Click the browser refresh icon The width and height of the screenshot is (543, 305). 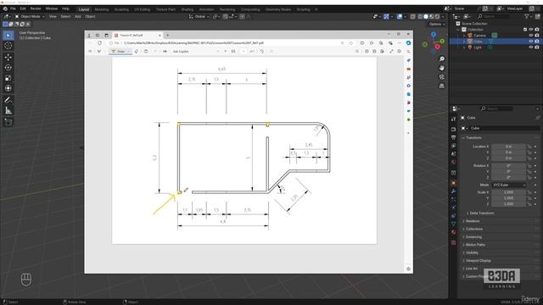[x=100, y=43]
